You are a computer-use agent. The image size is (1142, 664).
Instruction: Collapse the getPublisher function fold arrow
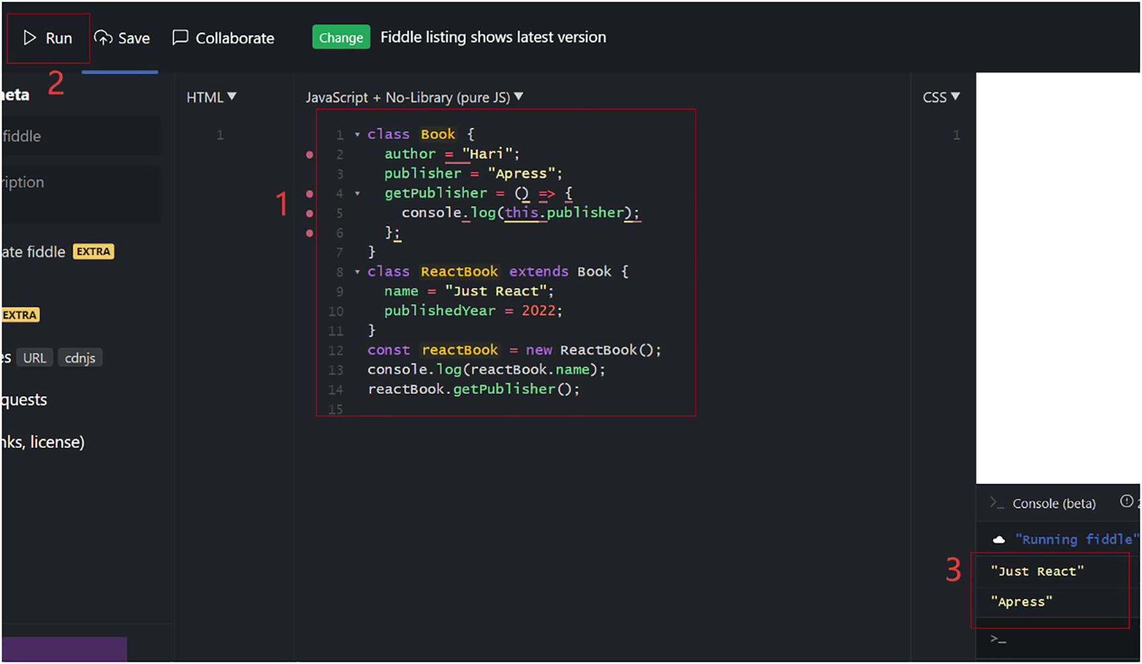coord(357,194)
